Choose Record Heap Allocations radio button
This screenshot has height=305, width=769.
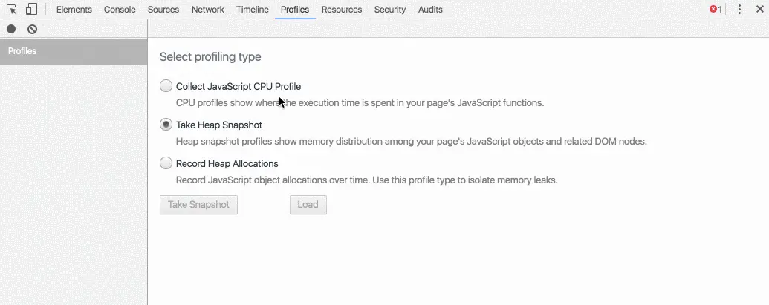[x=166, y=163]
